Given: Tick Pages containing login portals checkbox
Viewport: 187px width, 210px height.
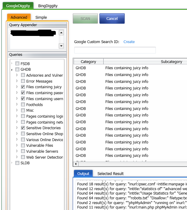Looking at the screenshot, I should click(x=23, y=116).
